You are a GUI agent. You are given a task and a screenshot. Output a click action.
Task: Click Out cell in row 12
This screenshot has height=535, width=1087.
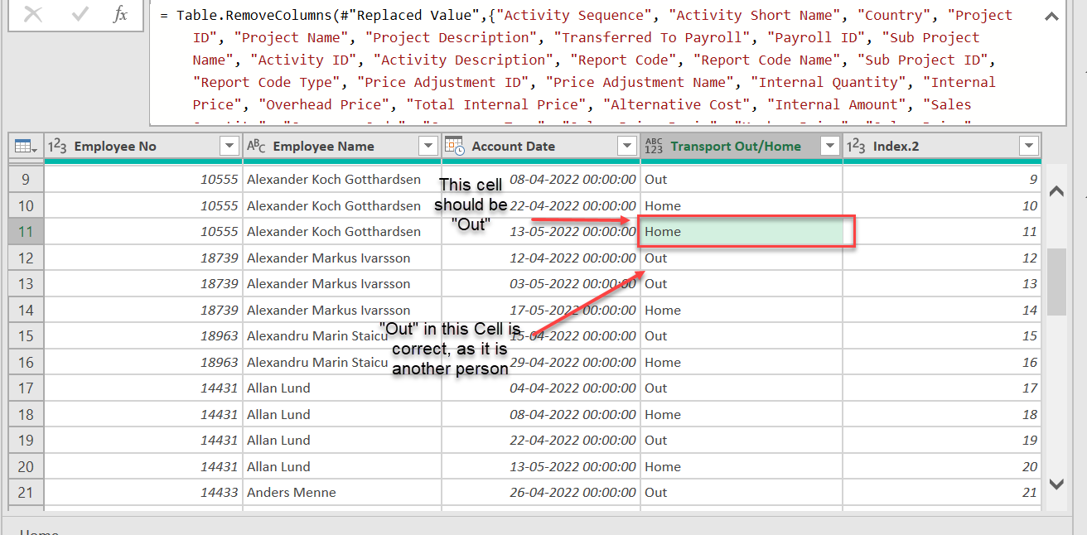tap(742, 258)
